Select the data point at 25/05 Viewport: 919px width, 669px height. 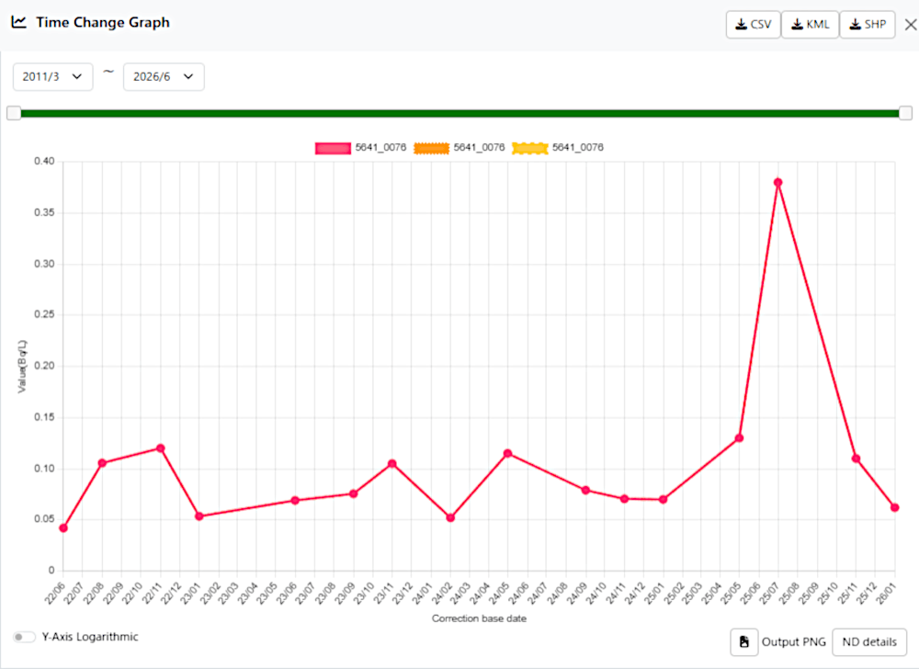pyautogui.click(x=739, y=438)
